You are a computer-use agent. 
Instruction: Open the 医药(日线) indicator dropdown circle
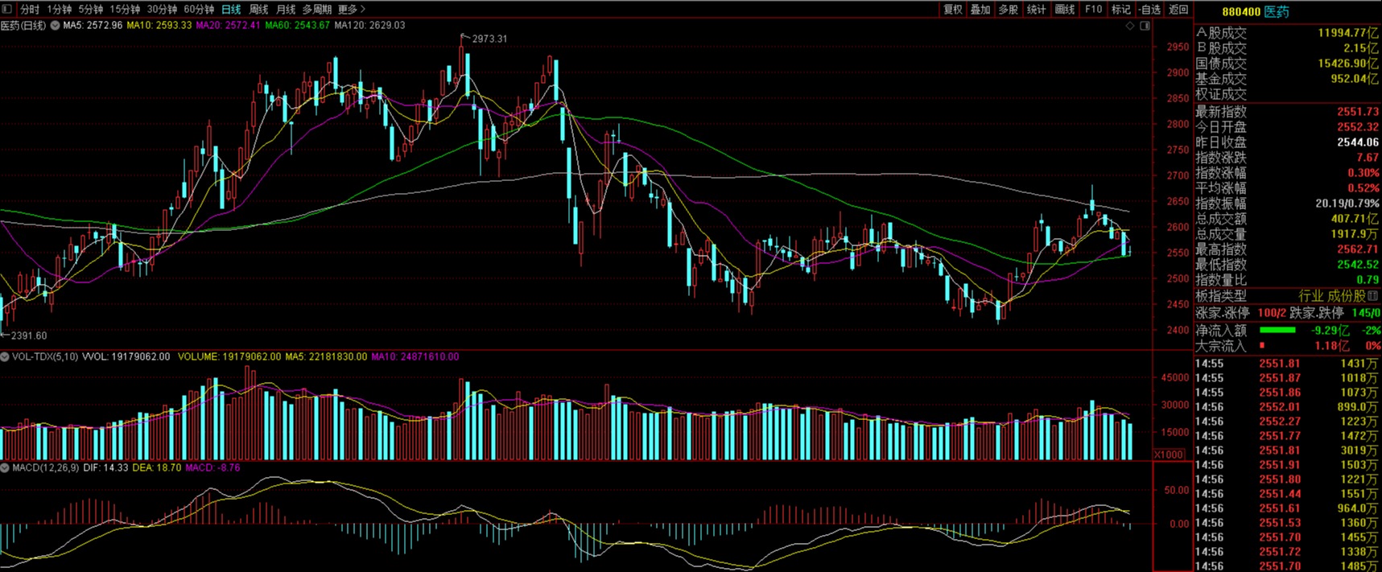tap(55, 26)
